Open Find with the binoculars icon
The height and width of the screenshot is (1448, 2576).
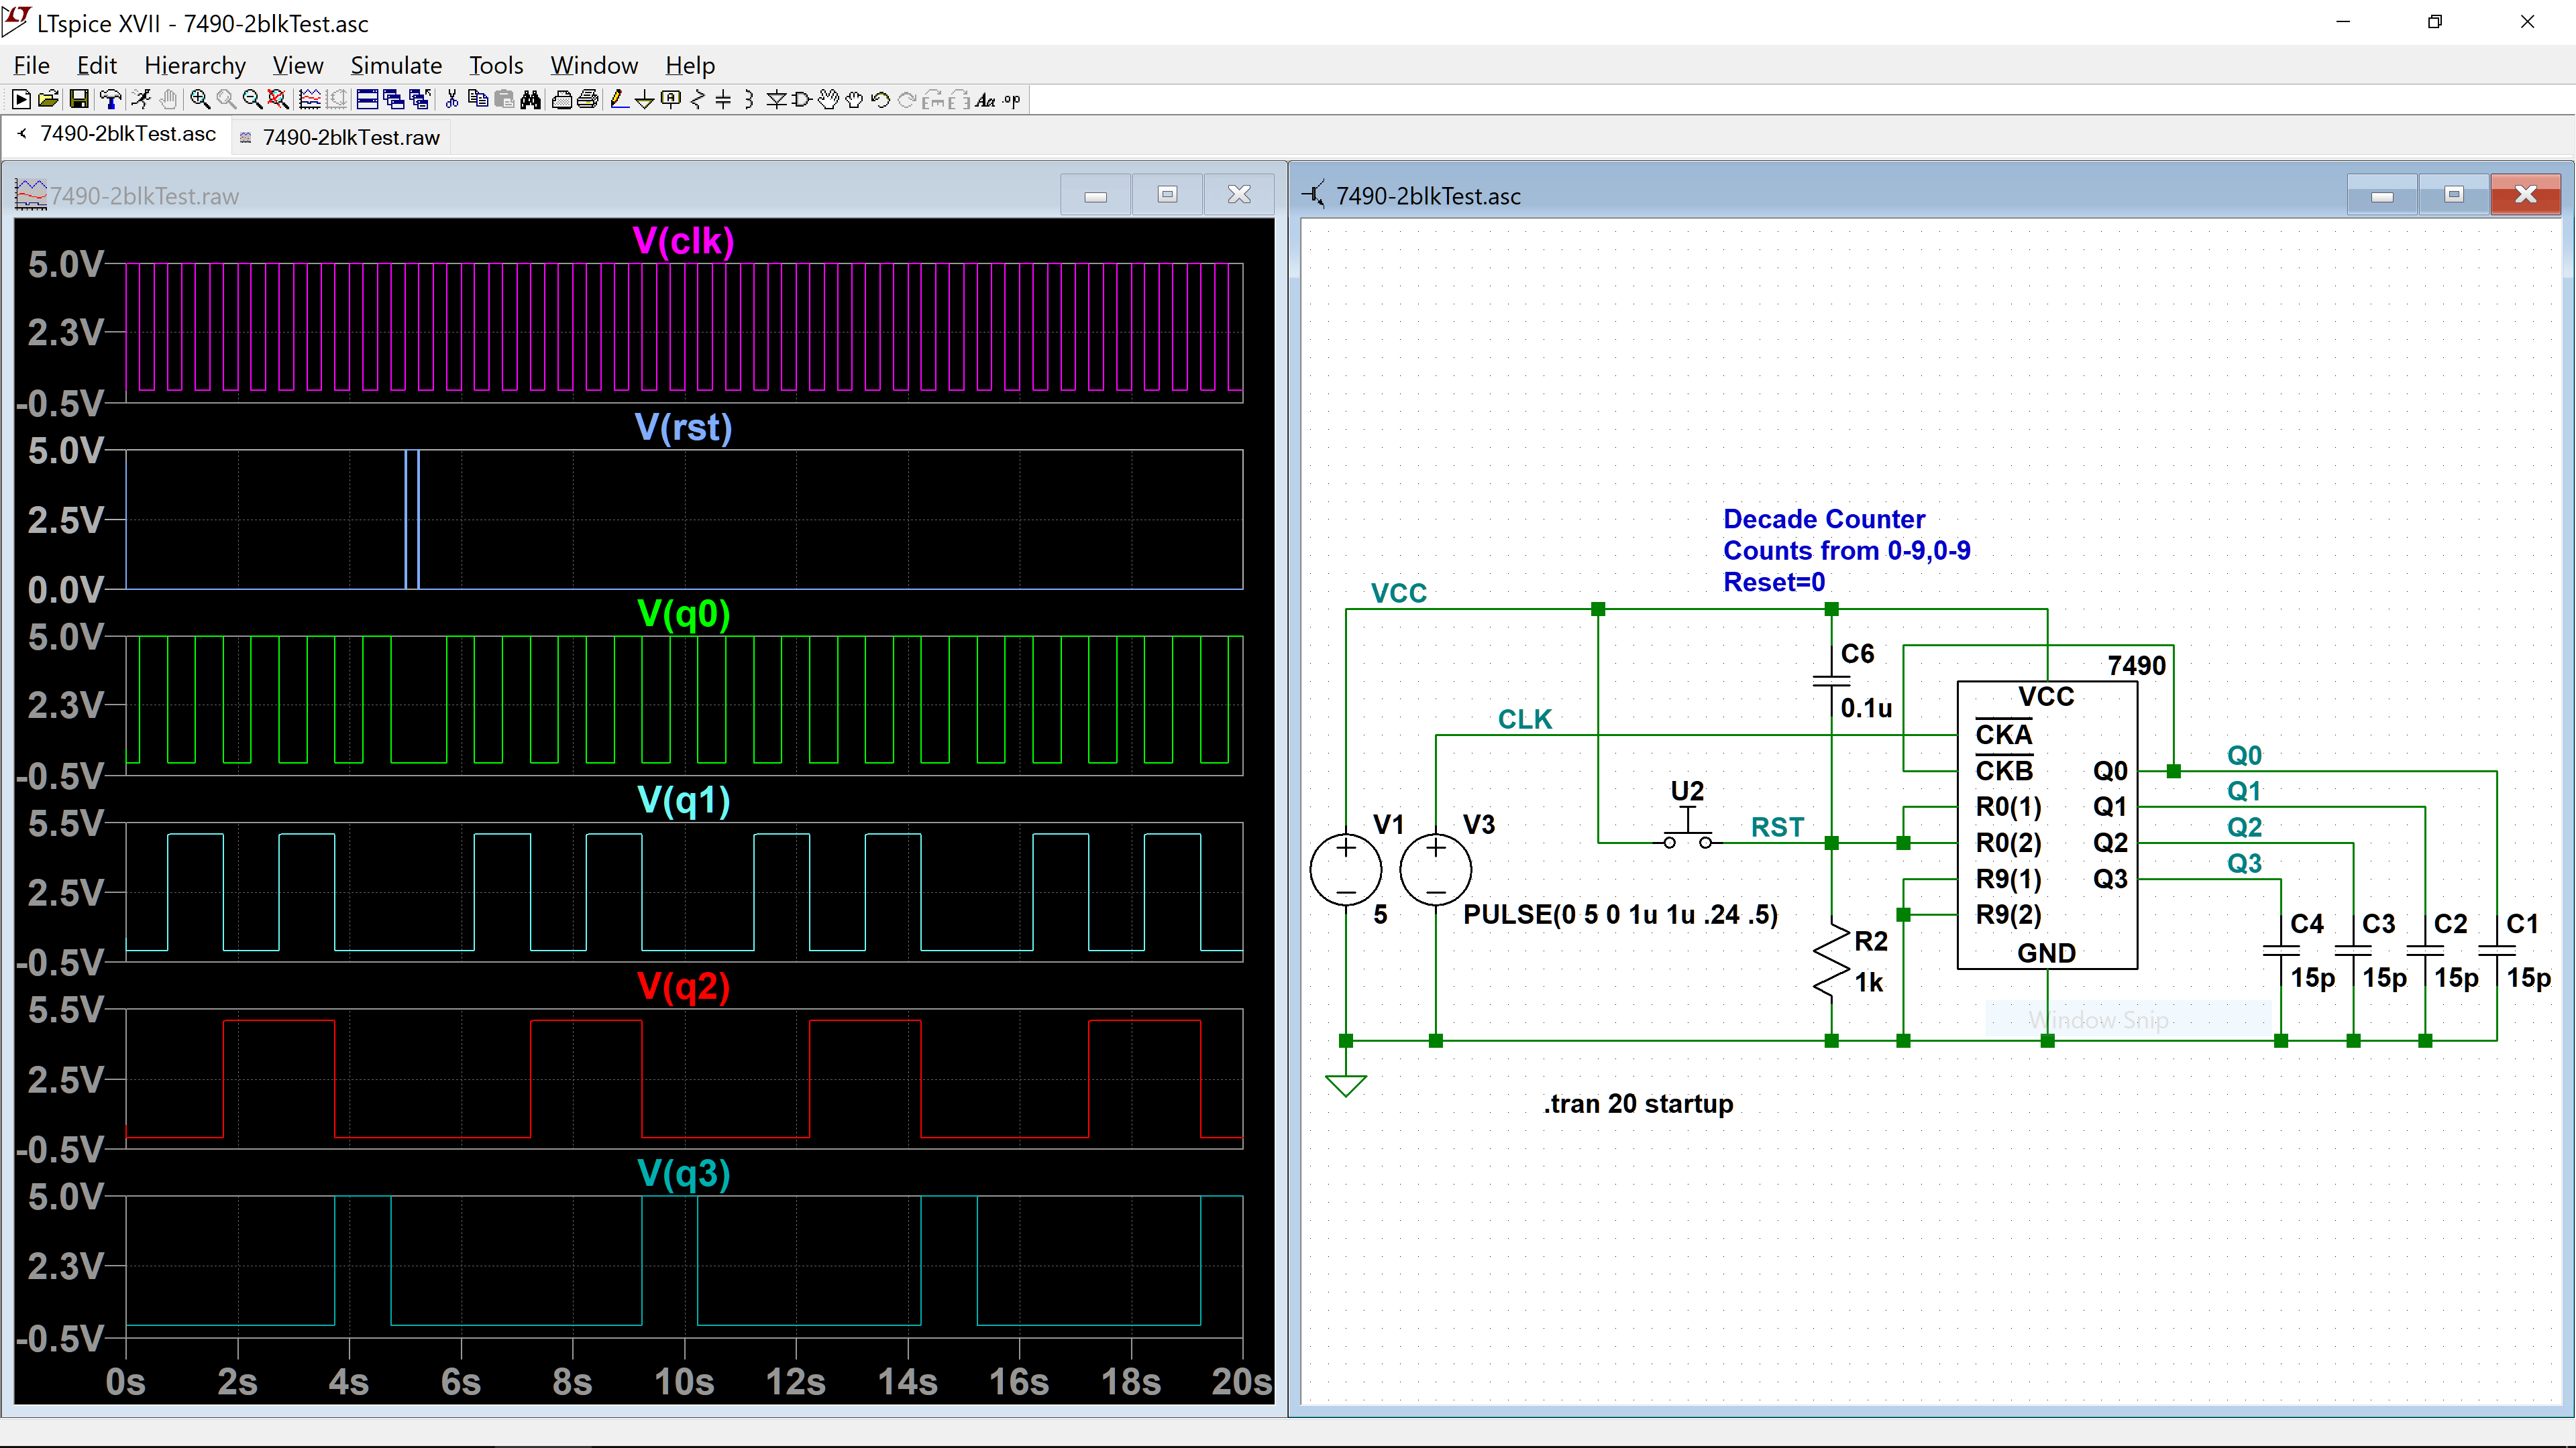pyautogui.click(x=530, y=100)
